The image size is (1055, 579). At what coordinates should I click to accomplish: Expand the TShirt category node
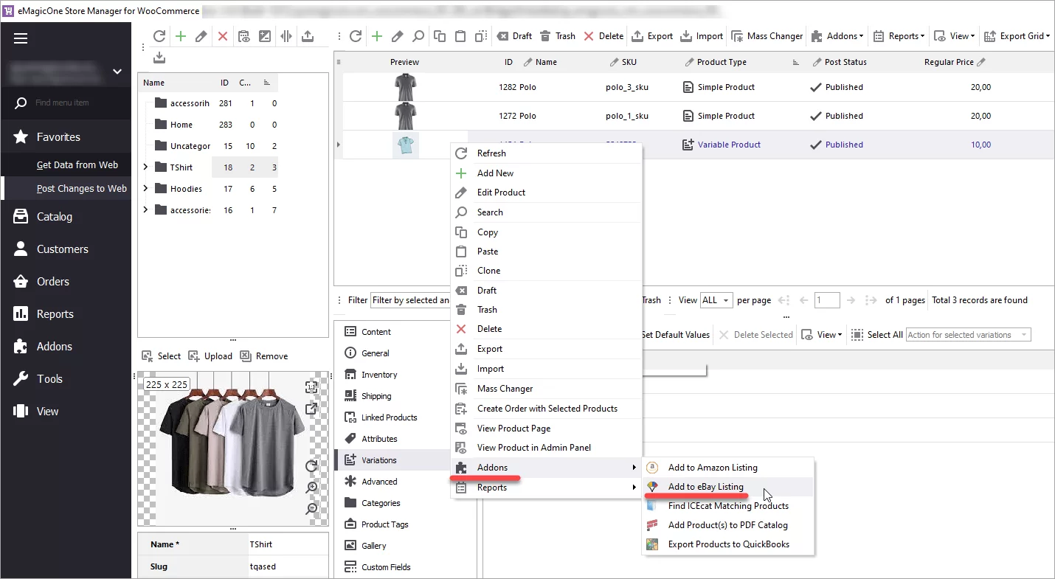(x=147, y=167)
